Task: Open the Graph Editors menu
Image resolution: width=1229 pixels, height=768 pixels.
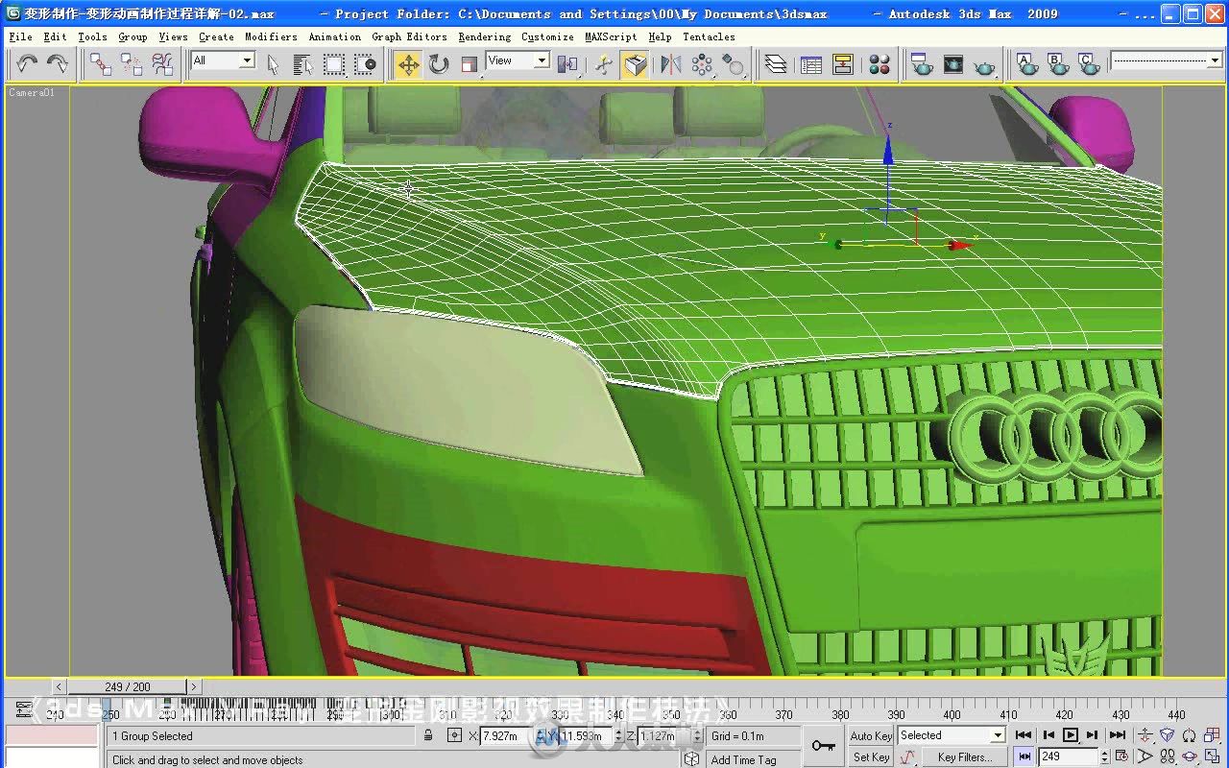Action: pos(409,36)
